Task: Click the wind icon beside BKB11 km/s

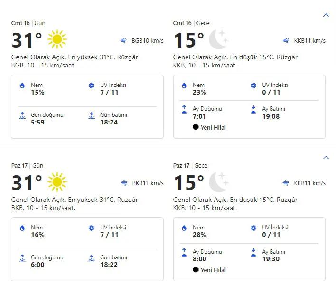Action: [x=124, y=183]
